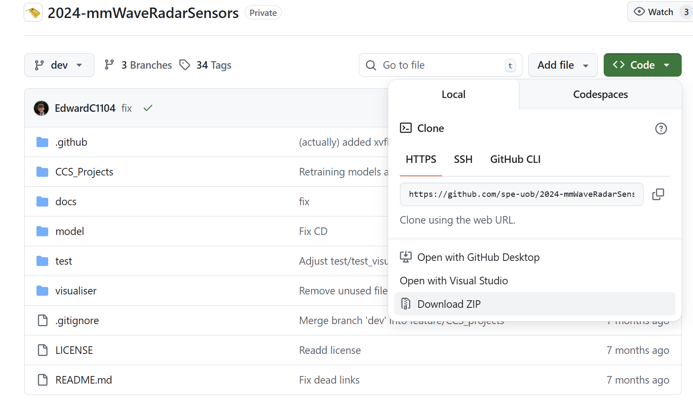Open the CCS_Projects folder
This screenshot has height=402, width=693.
[84, 172]
